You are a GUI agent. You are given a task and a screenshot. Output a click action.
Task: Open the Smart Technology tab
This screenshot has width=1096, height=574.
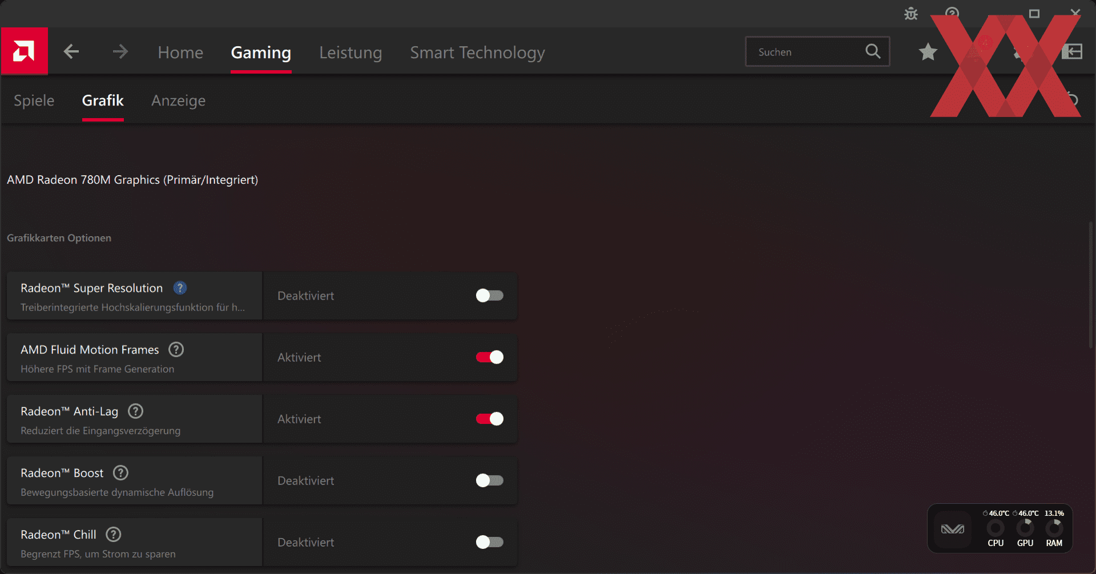pyautogui.click(x=477, y=52)
